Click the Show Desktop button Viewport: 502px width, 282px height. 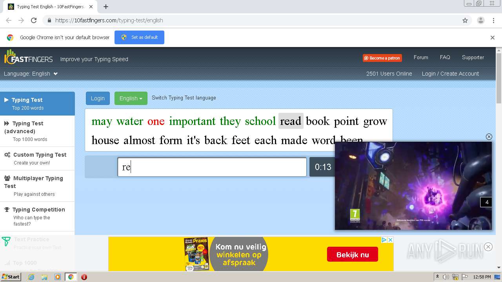(x=498, y=277)
